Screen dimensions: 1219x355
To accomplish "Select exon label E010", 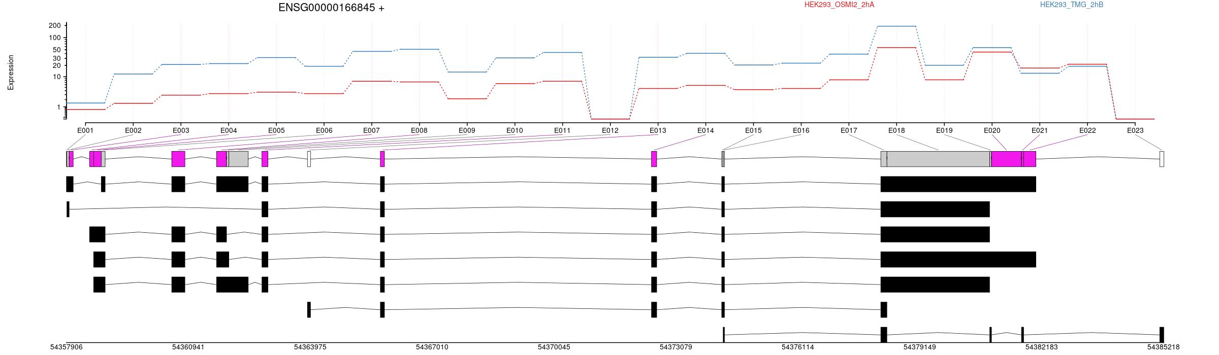I will coord(515,130).
